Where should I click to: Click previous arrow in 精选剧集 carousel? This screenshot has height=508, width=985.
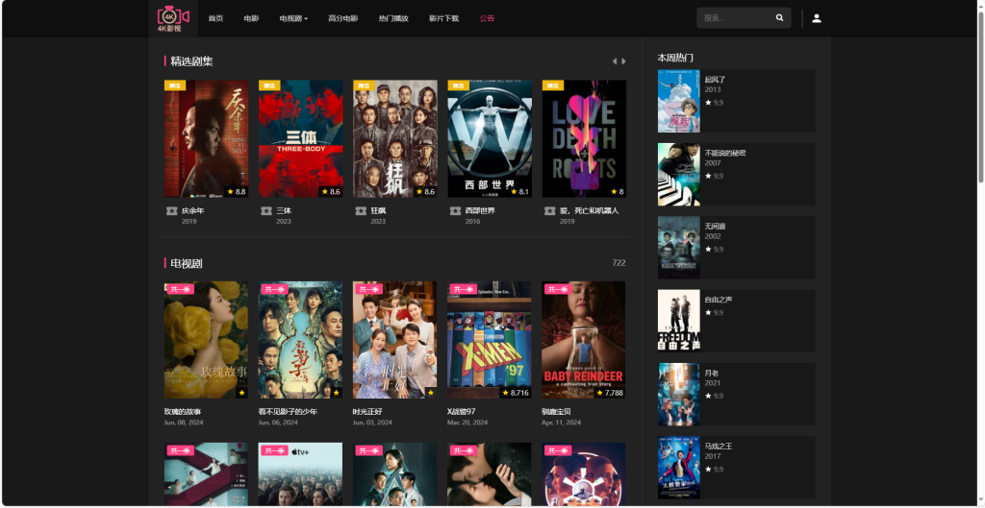[x=615, y=61]
